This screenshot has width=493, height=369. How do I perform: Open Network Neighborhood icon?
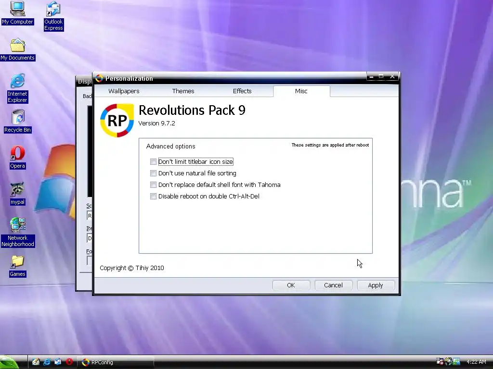tap(18, 232)
